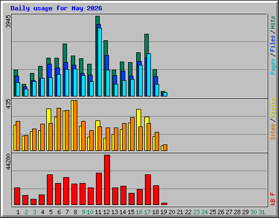Click the 'Files' legend label
This screenshot has width=279, height=218.
pyautogui.click(x=273, y=43)
